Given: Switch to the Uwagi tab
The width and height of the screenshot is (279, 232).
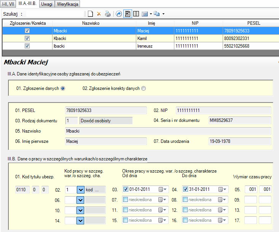Looking at the screenshot, I should click(47, 4).
